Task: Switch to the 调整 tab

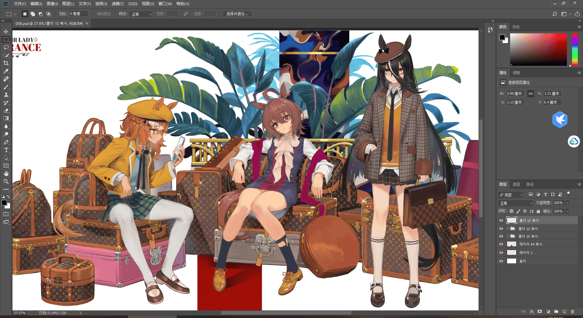Action: point(516,73)
